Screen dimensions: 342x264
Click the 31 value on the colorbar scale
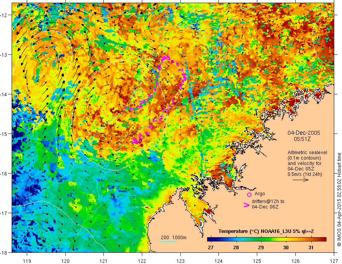tap(311, 247)
